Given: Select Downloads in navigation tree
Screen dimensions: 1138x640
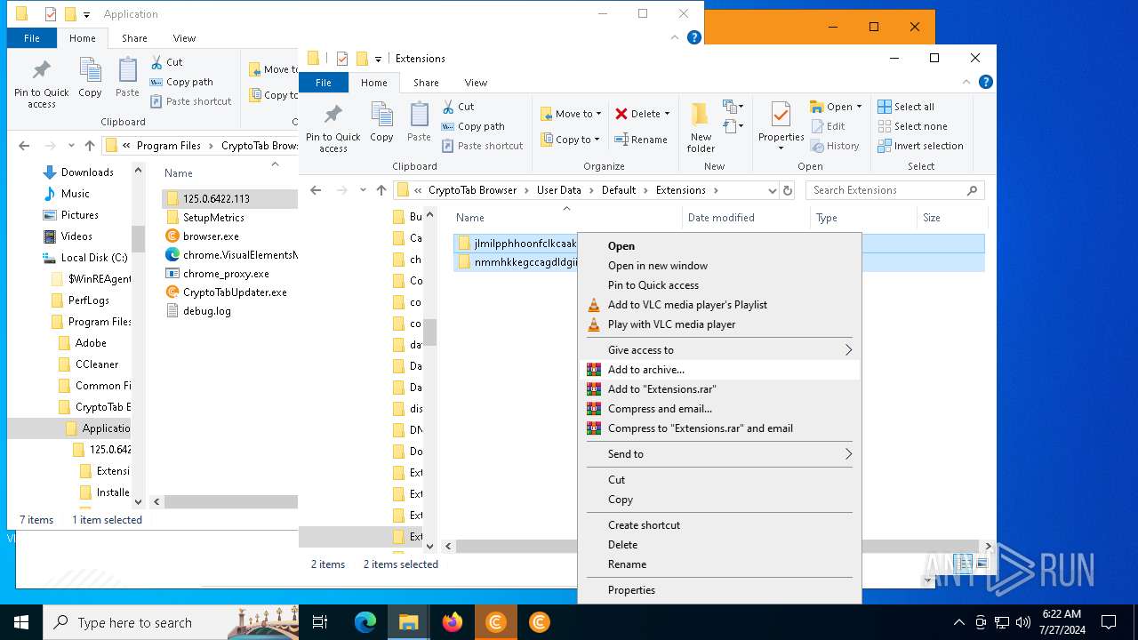Looking at the screenshot, I should [x=87, y=172].
